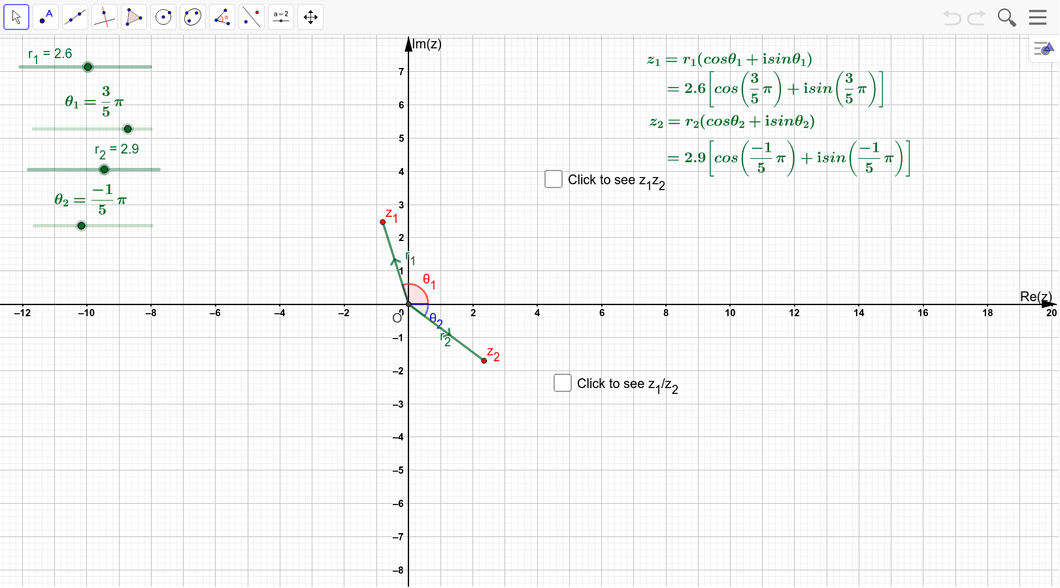1060x588 pixels.
Task: Select the Ellipse tool
Action: (193, 17)
